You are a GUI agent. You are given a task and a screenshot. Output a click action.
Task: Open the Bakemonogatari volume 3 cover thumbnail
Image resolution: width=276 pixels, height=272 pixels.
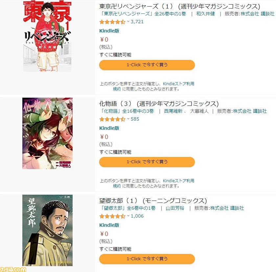click(x=47, y=133)
